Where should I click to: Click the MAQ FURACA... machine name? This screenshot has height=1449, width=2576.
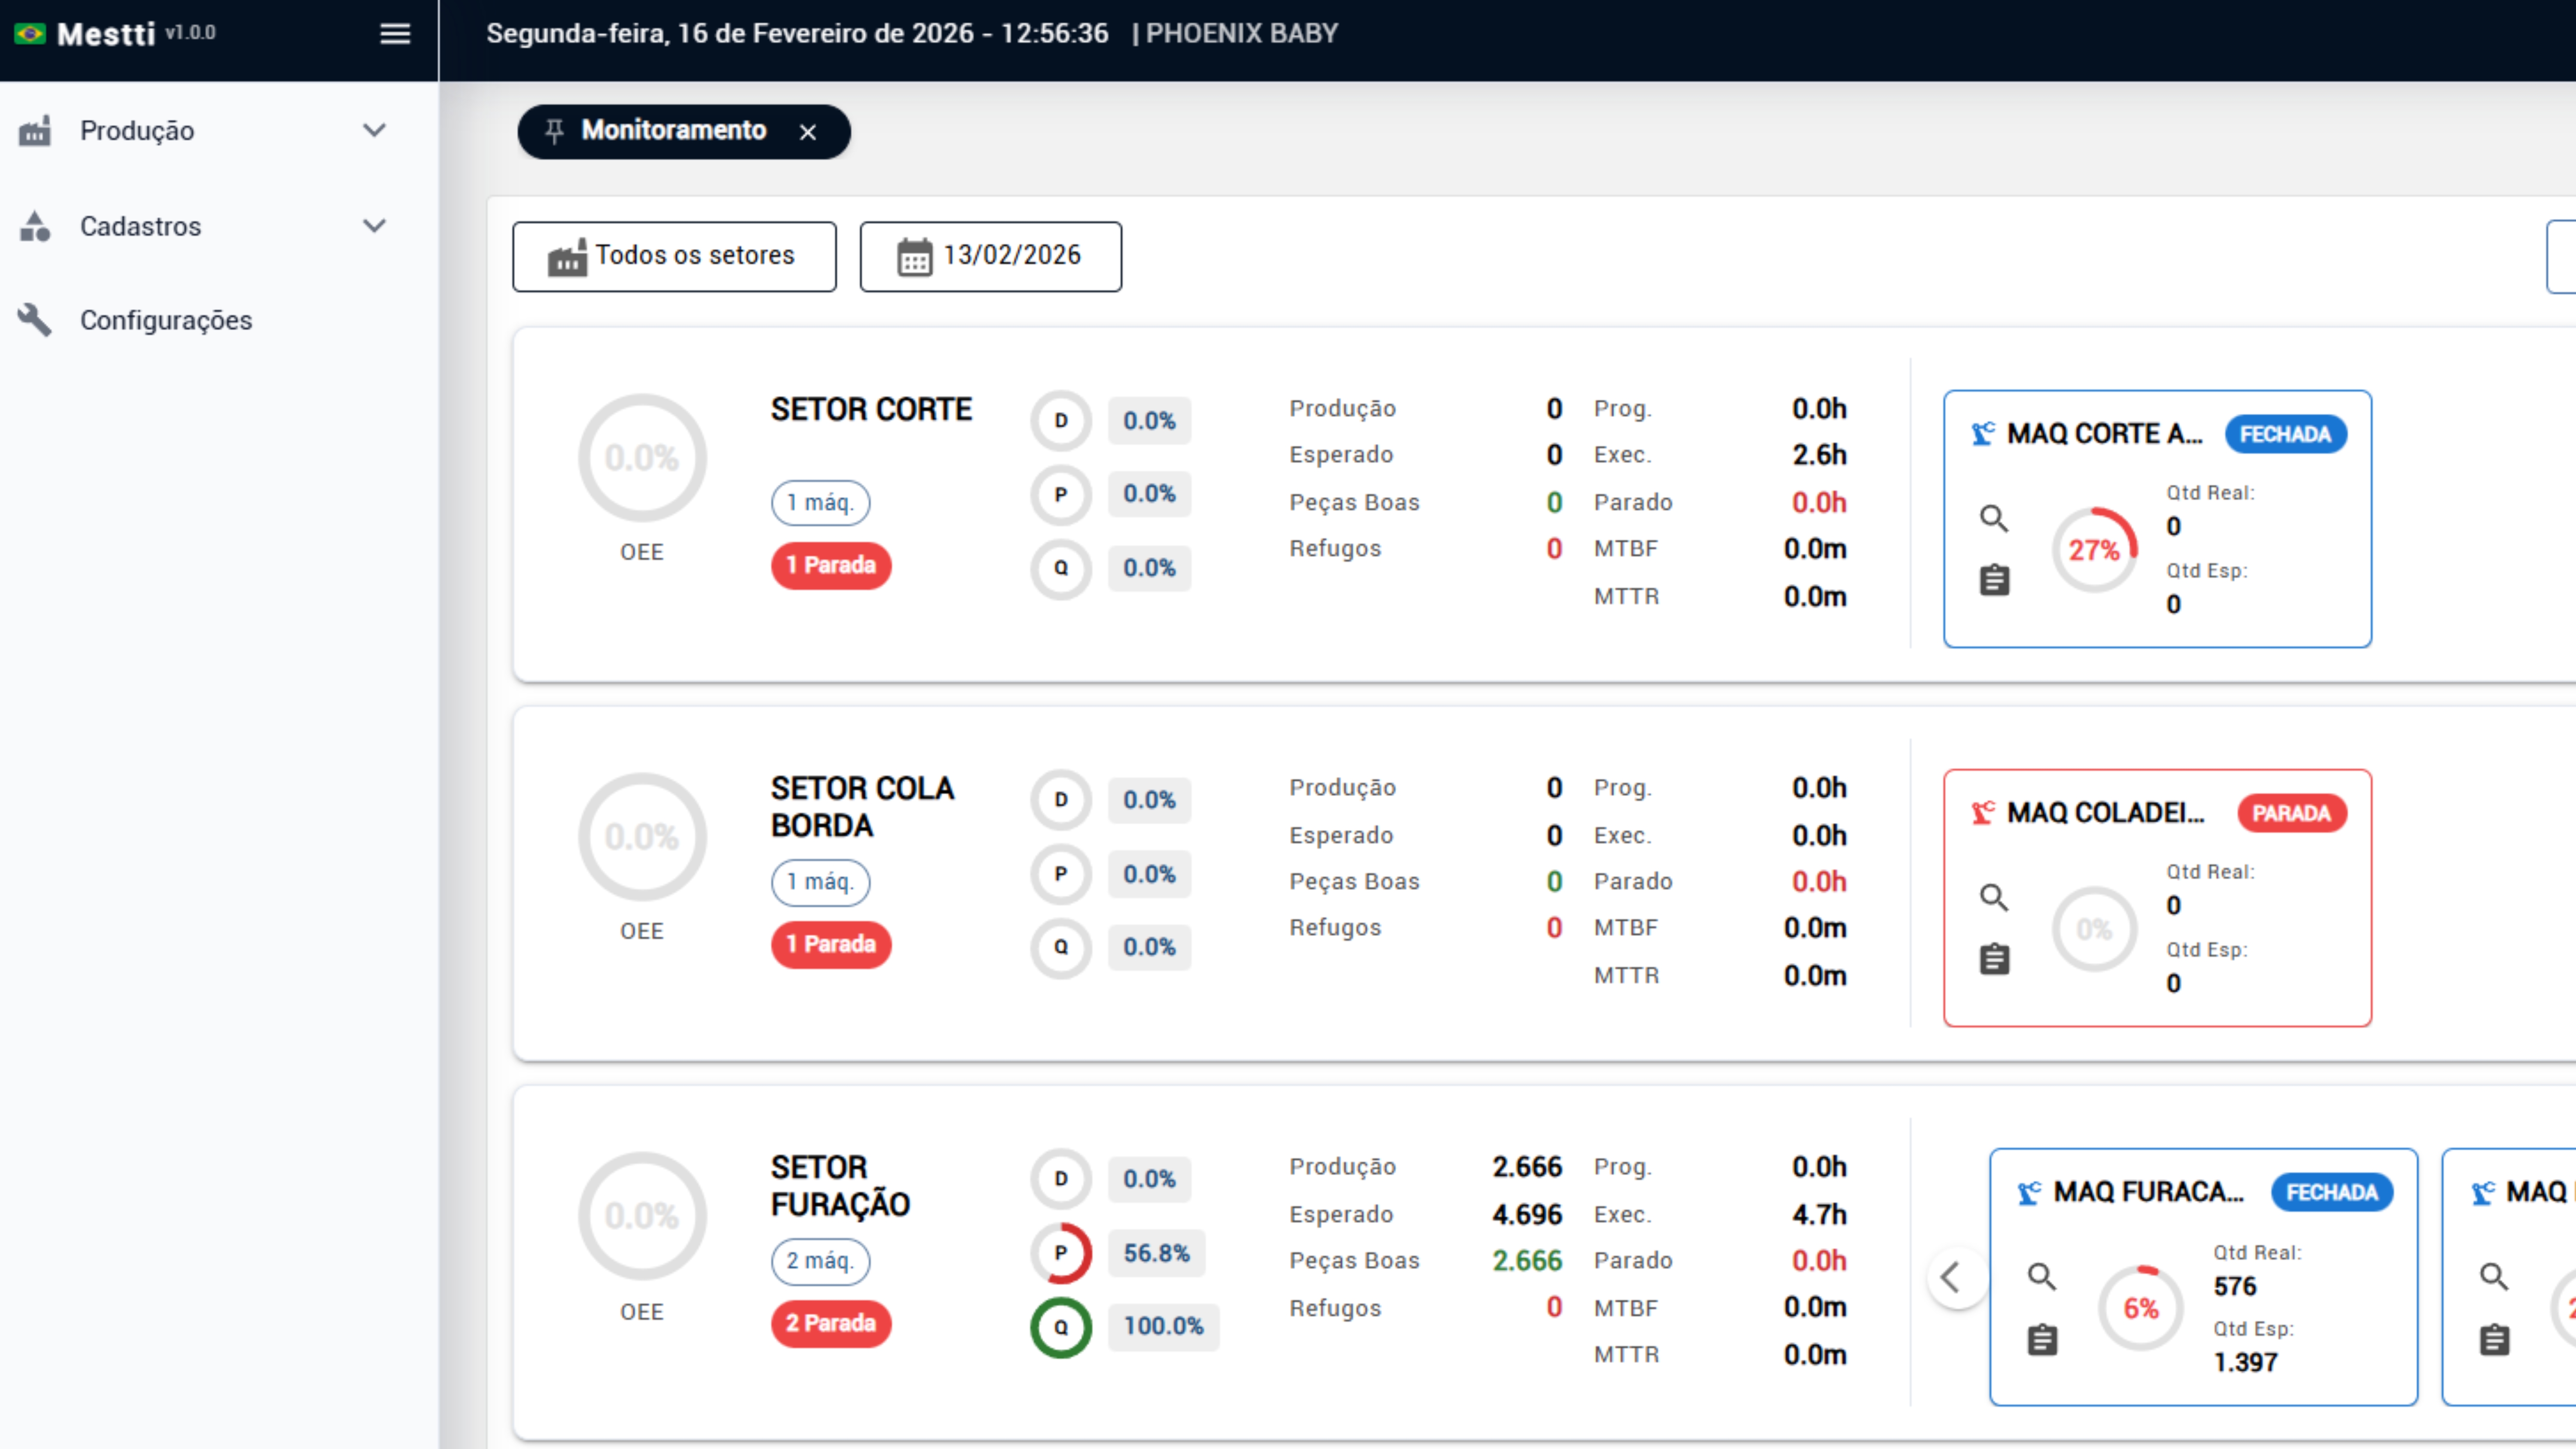(2149, 1192)
